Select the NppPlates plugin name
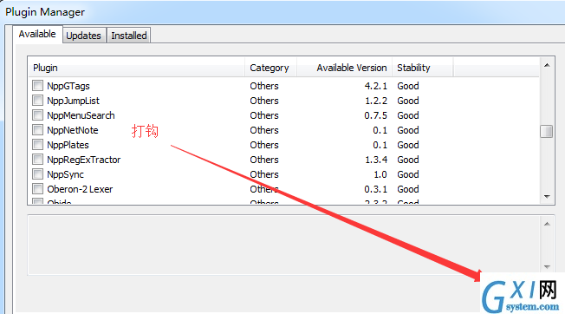This screenshot has width=565, height=314. [x=68, y=145]
